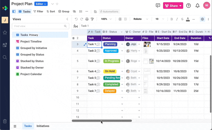Expand the chevron next to Editor

click(52, 4)
